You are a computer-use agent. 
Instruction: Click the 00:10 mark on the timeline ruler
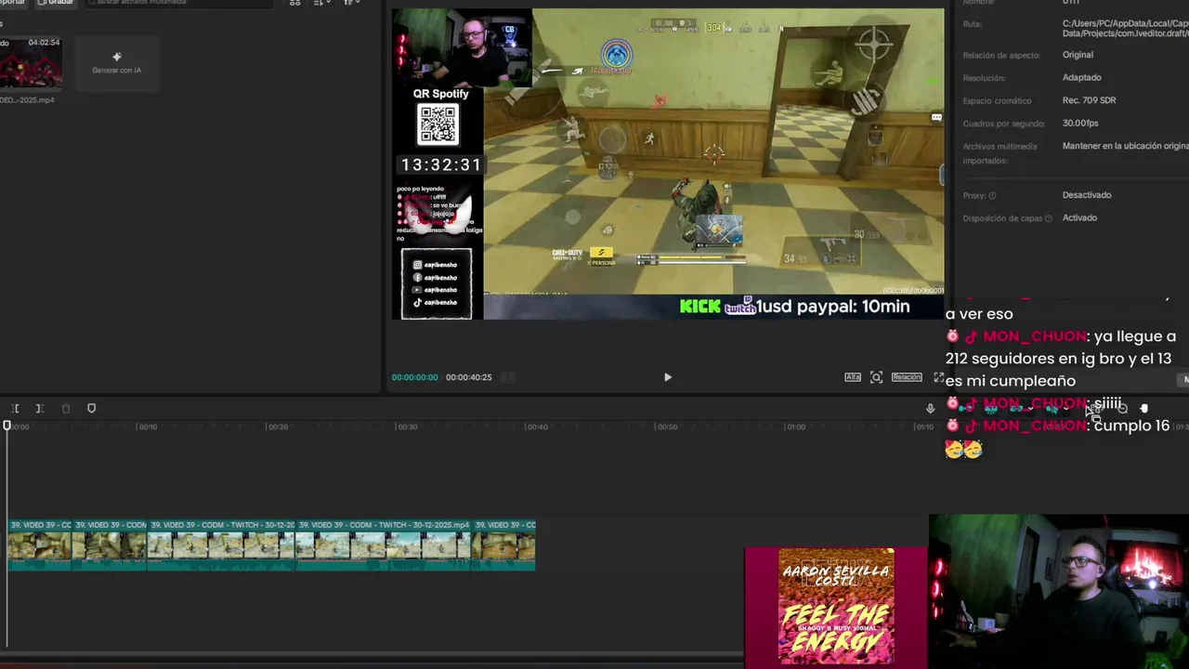click(147, 426)
